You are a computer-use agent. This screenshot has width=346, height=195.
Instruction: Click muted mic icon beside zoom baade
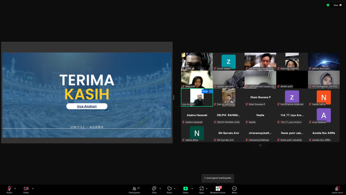pyautogui.click(x=215, y=69)
